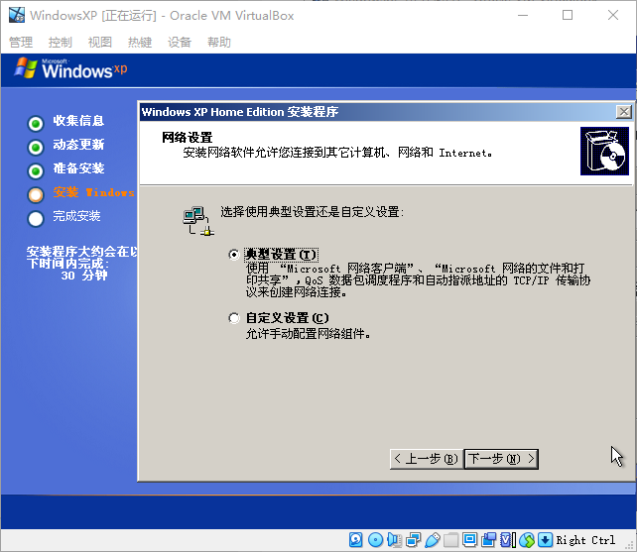Click the 网络设置 heading
637x552 pixels.
point(188,138)
